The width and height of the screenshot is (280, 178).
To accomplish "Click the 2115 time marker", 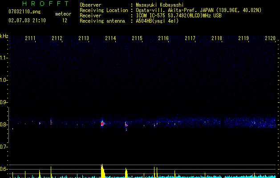I will (137, 38).
